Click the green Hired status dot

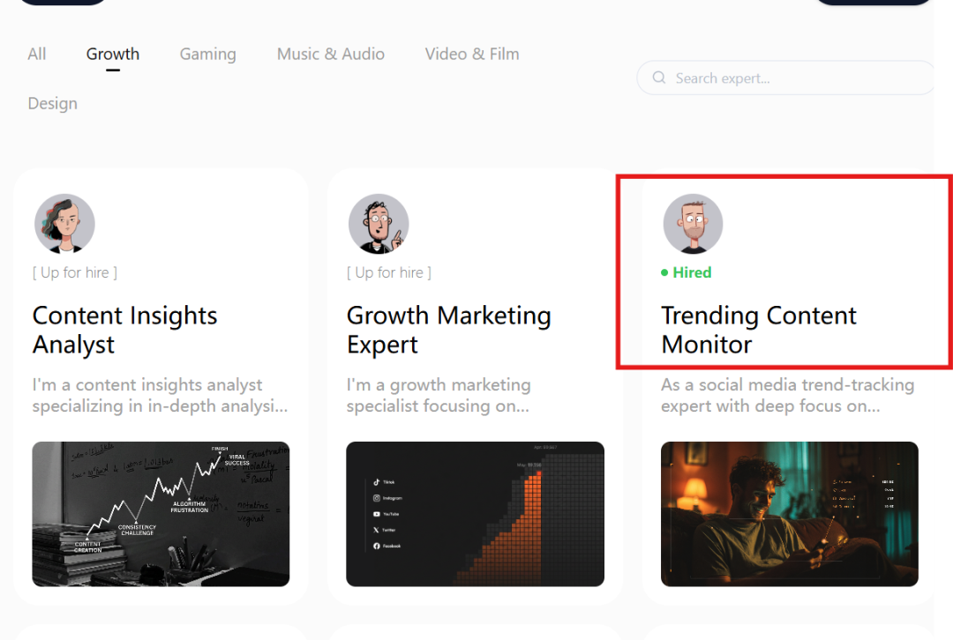[x=664, y=272]
